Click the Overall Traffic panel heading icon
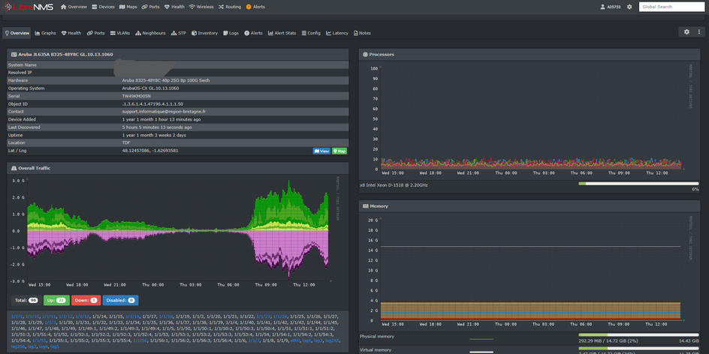The image size is (709, 354). 14,168
